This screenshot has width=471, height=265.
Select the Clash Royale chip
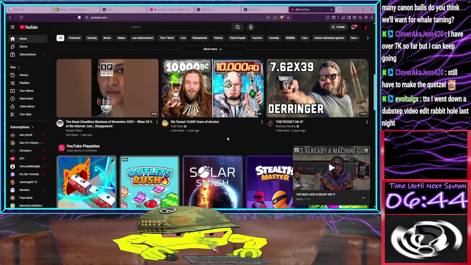pyautogui.click(x=237, y=38)
